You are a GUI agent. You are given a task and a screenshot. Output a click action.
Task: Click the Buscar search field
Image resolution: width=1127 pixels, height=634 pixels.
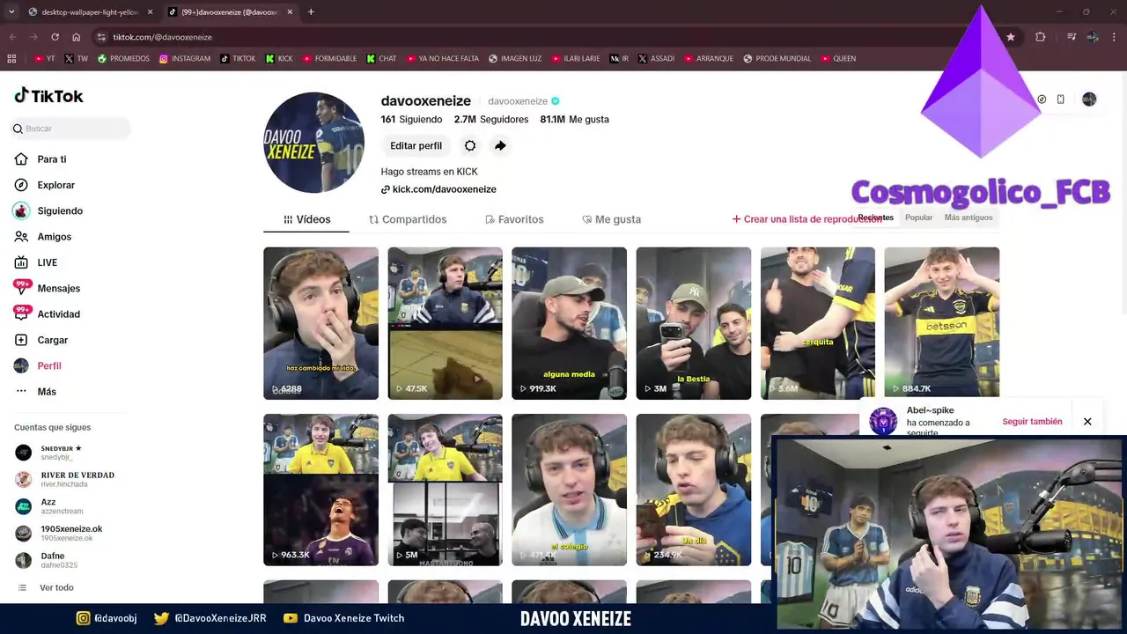71,129
